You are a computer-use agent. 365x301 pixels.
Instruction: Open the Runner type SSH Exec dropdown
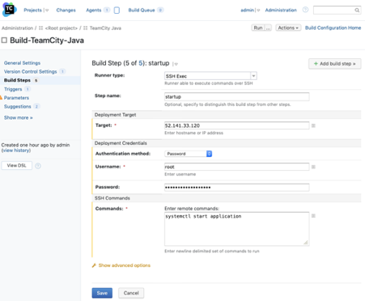pos(210,76)
